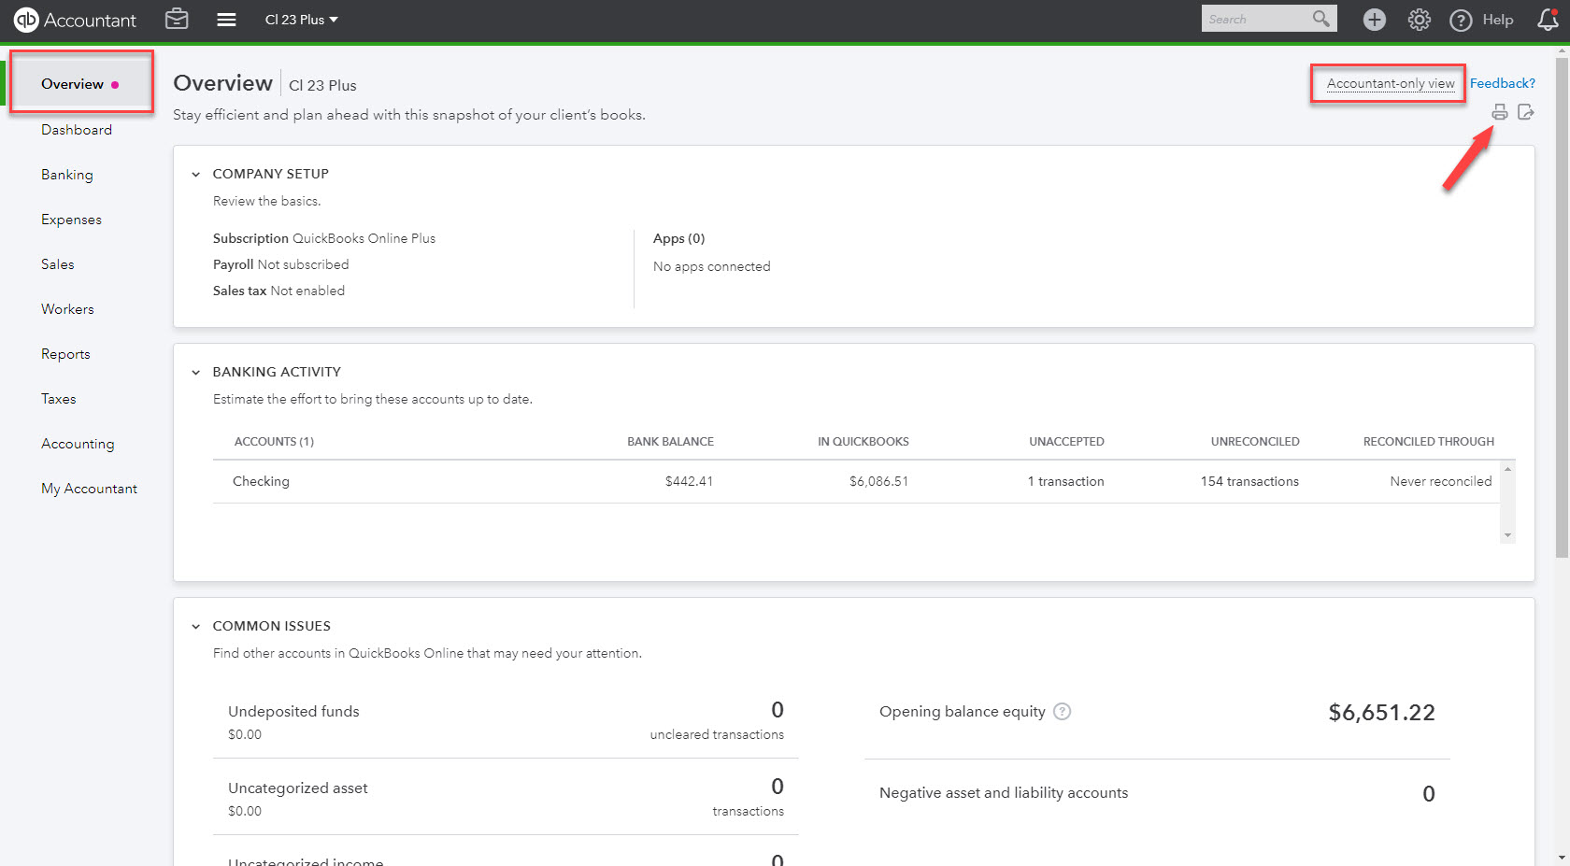Open My Accountant from the sidebar

coord(89,488)
